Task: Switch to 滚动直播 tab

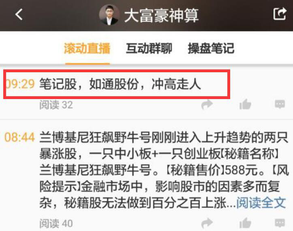Action: [87, 48]
